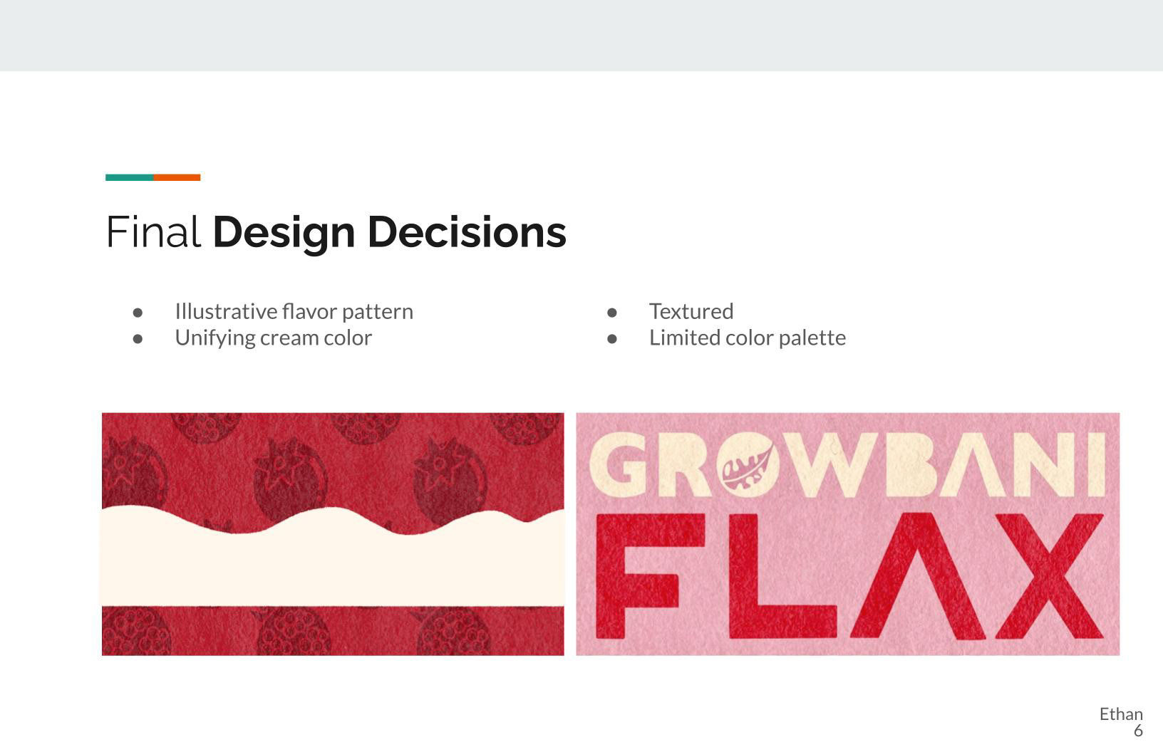Select the word "Final" in the title
This screenshot has width=1163, height=752.
click(x=153, y=232)
